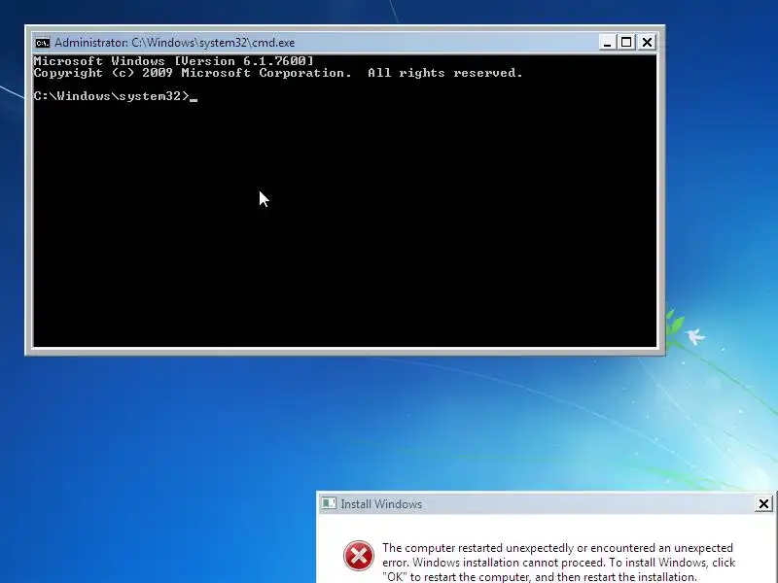Screen dimensions: 778x583
Task: Close the Administrator cmd.exe window
Action: 647,43
